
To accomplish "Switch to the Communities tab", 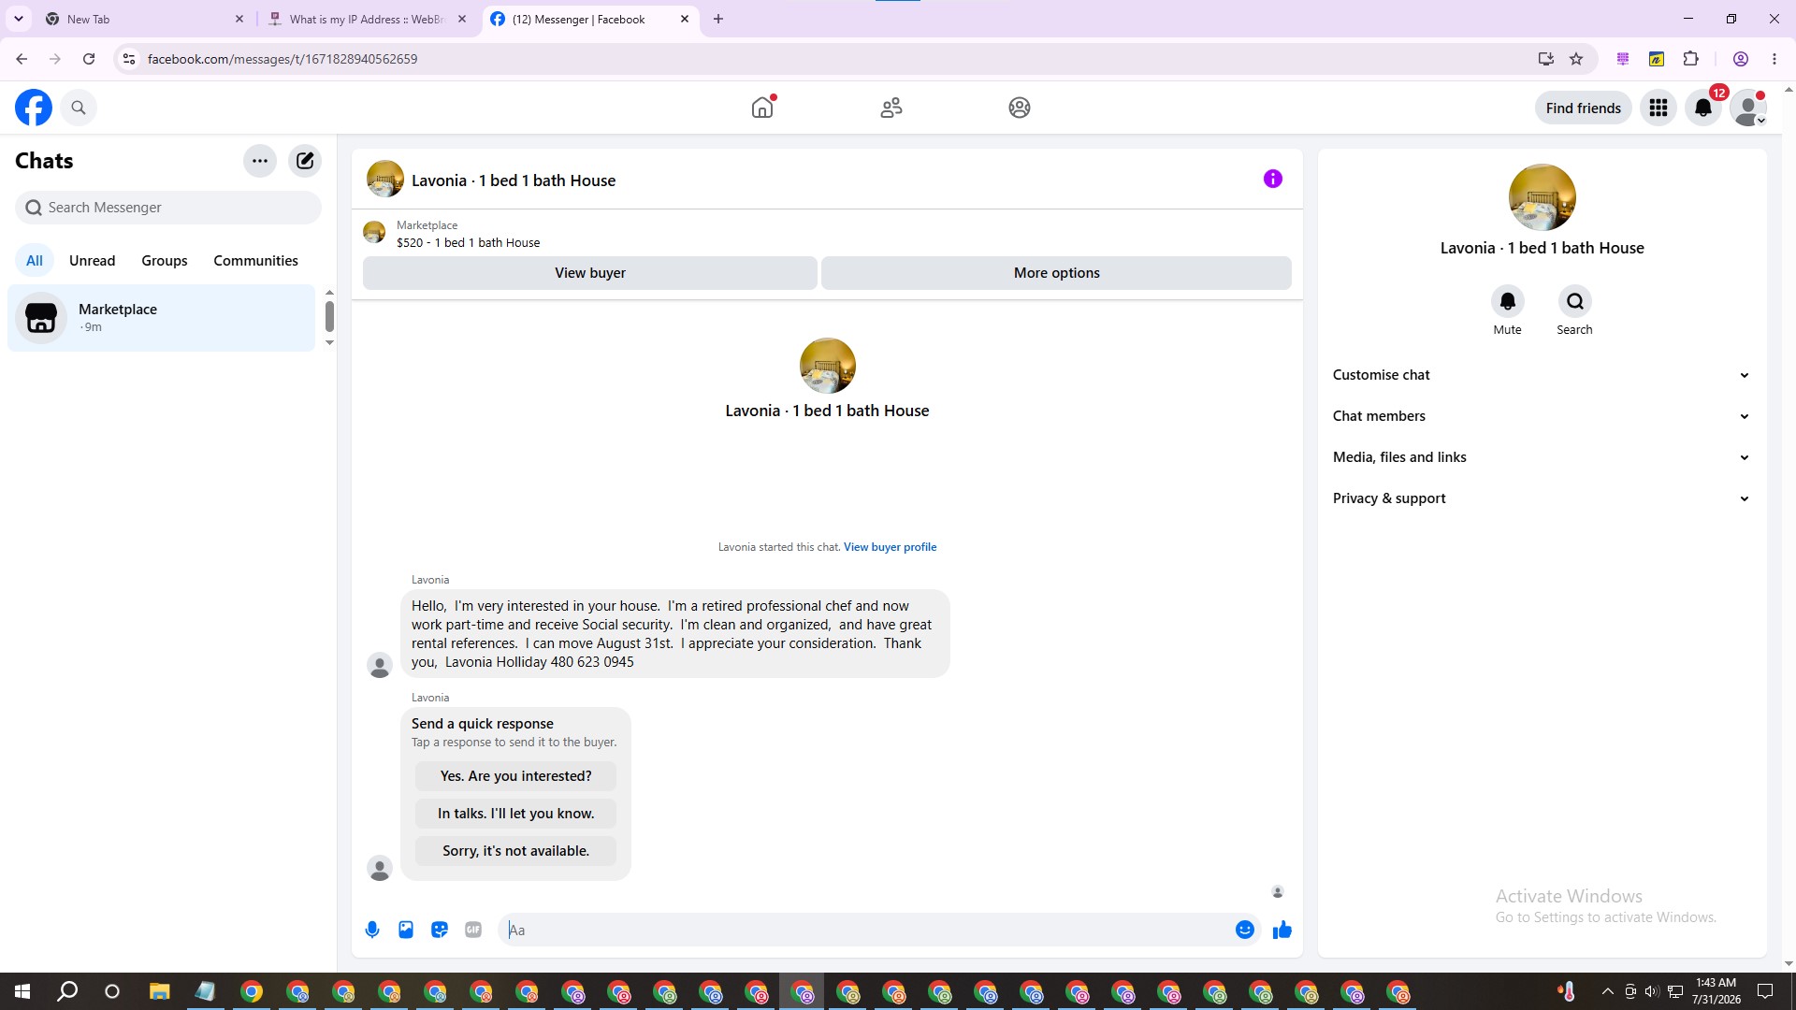I will 255,261.
